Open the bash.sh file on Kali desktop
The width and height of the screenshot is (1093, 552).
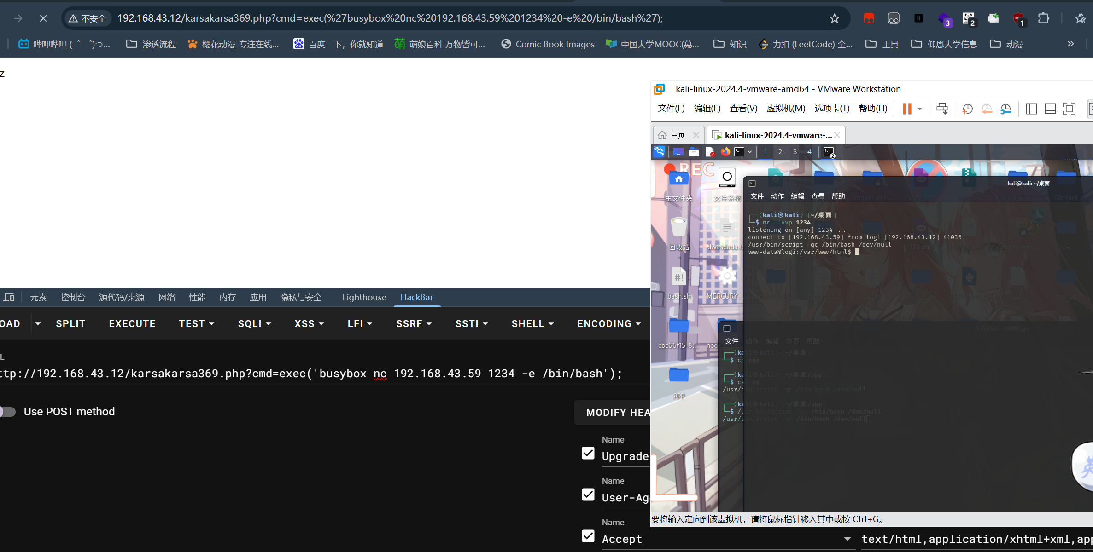pos(679,283)
